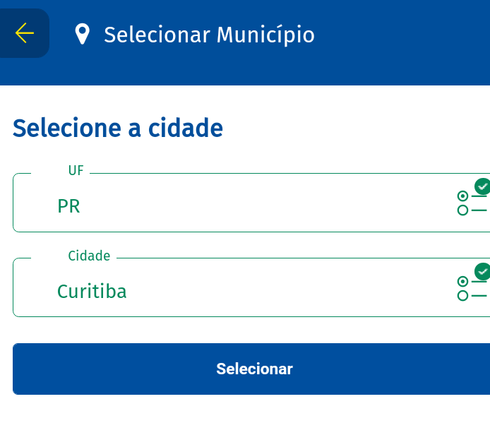Click the Selecione a cidade heading
Image resolution: width=490 pixels, height=435 pixels.
pyautogui.click(x=118, y=128)
